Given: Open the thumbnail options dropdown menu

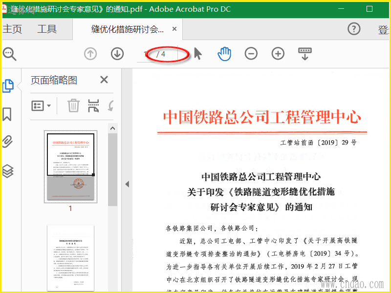Looking at the screenshot, I should click(41, 105).
